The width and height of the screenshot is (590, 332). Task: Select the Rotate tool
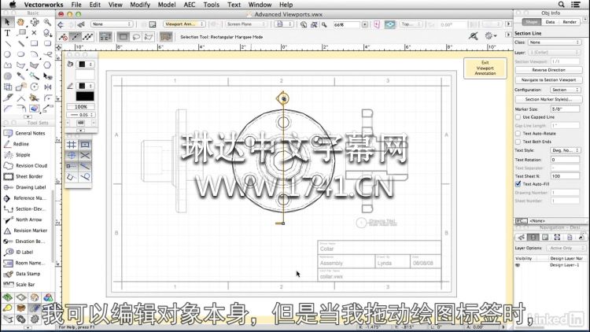35,87
